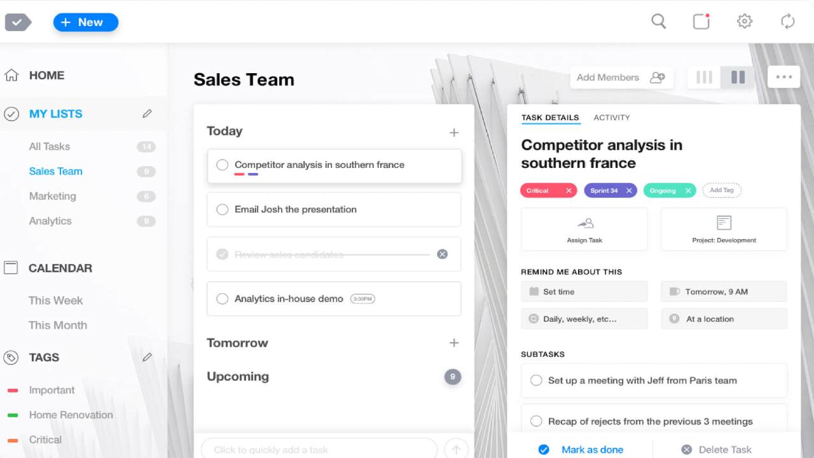Check the subtask about Jeff from Paris team
The image size is (814, 458).
point(536,380)
